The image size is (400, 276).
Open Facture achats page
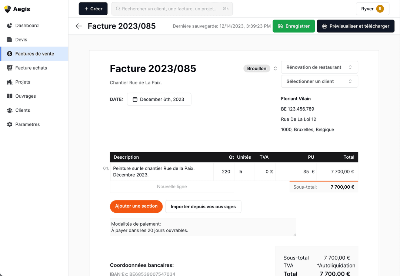[x=34, y=68]
